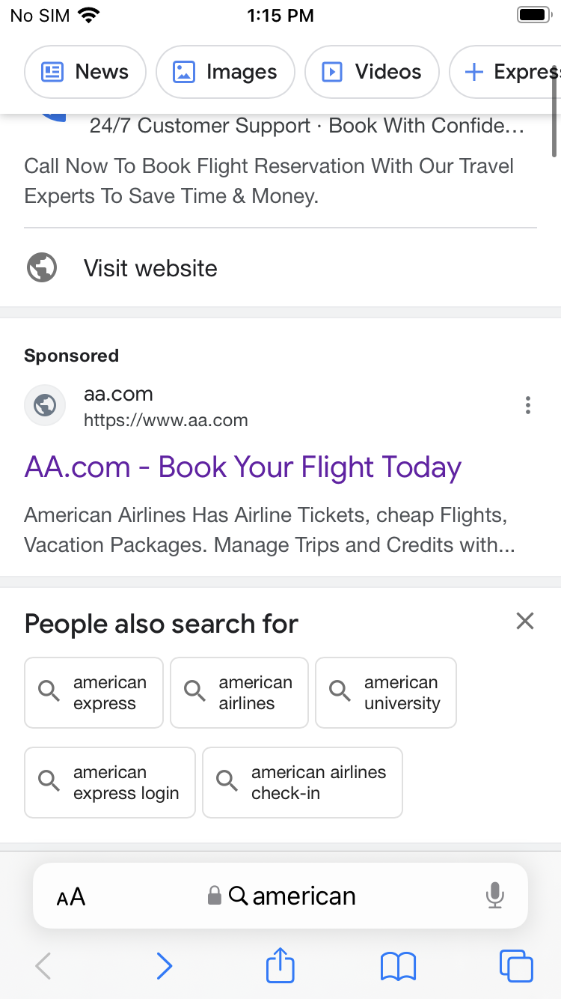Tap the address bar showing american
This screenshot has width=561, height=999.
tap(292, 896)
